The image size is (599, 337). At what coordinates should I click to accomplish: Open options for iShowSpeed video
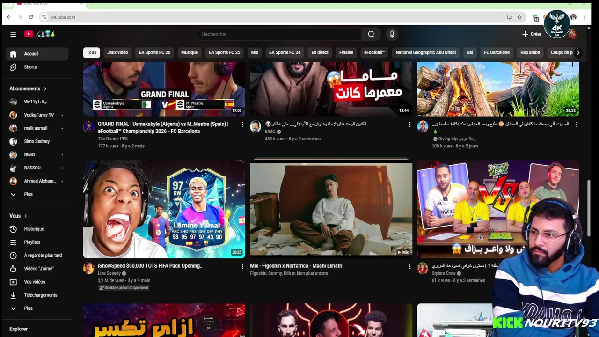point(242,266)
